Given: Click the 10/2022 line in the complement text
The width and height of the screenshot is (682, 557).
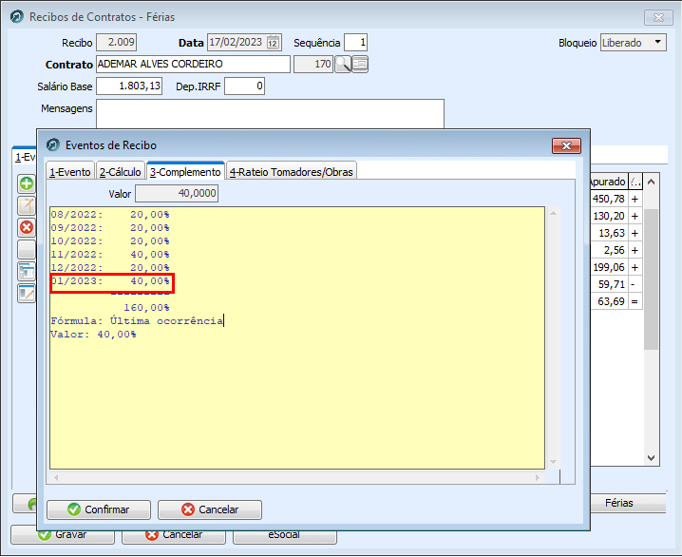Looking at the screenshot, I should pyautogui.click(x=110, y=241).
